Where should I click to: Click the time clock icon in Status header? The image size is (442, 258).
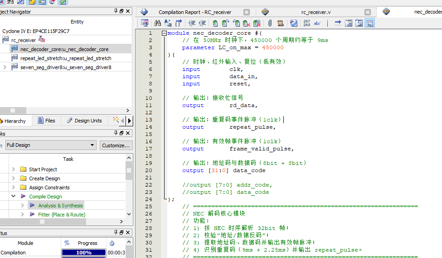[x=112, y=243]
